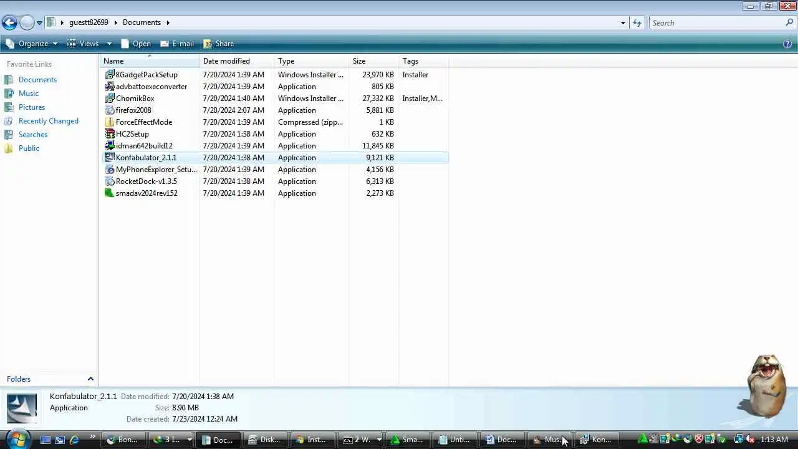Open the blue Help question icon
Viewport: 798px width, 449px height.
point(787,44)
